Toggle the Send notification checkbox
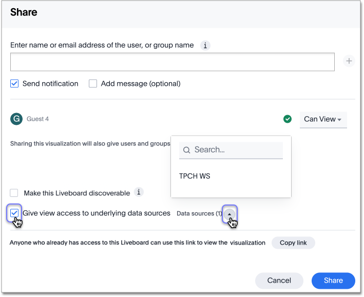Viewport: 364px width, 297px height. click(x=14, y=83)
